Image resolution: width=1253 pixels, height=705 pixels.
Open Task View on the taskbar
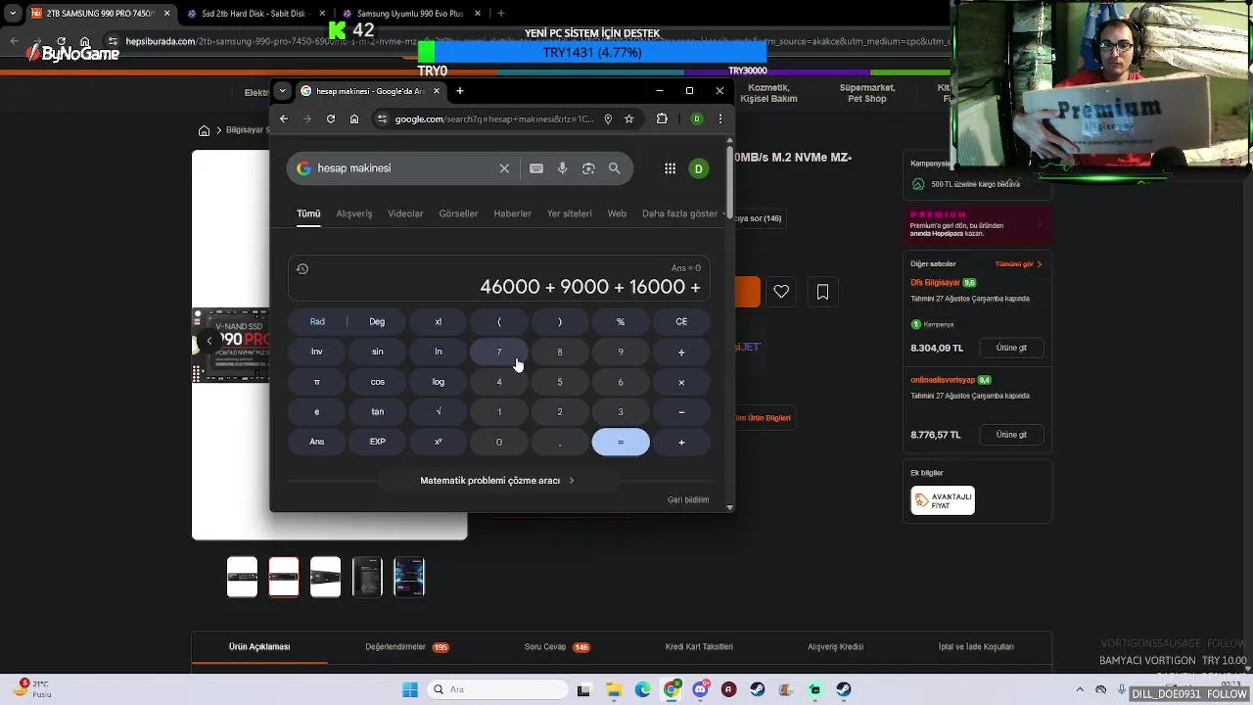pos(583,689)
